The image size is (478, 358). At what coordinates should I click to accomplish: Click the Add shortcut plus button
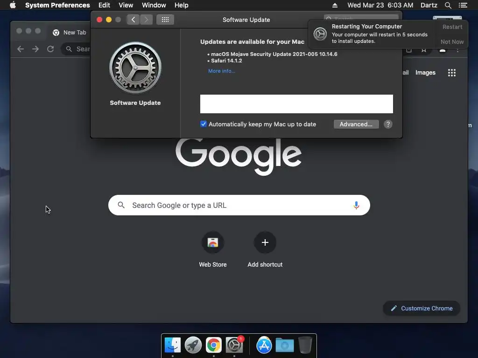pyautogui.click(x=265, y=242)
